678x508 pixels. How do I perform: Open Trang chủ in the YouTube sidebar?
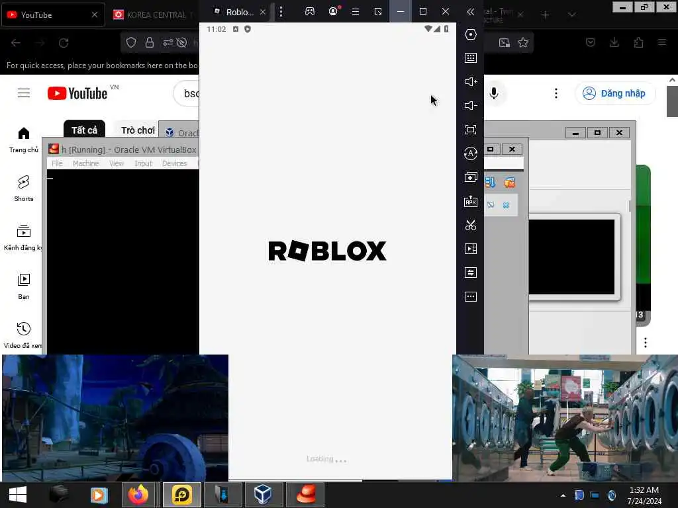[24, 140]
